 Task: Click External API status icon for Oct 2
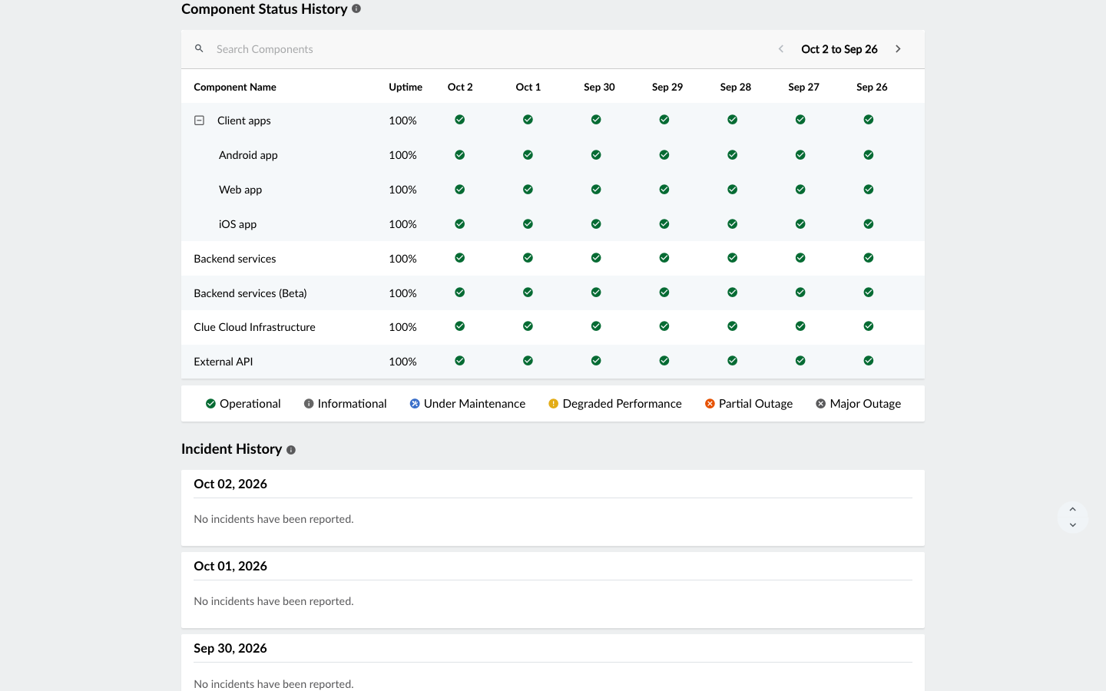pos(460,361)
